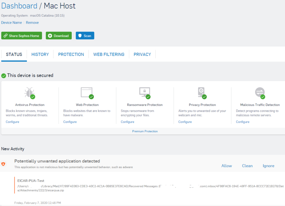Open Premium Protection
The image size is (285, 206).
(145, 131)
